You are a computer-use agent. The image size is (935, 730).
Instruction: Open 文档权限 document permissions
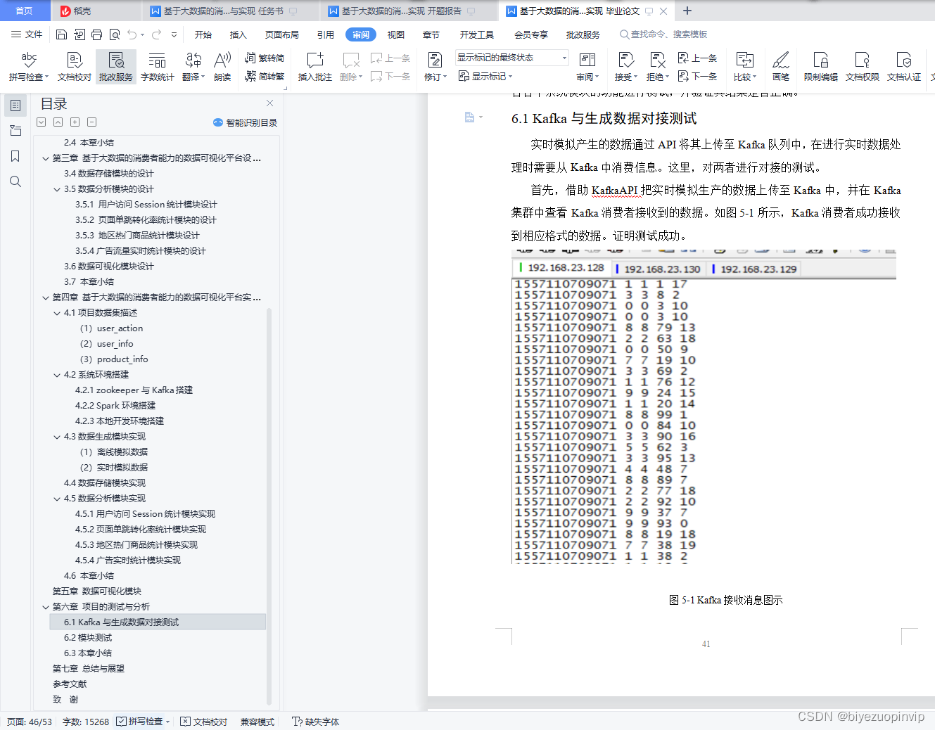coord(863,67)
